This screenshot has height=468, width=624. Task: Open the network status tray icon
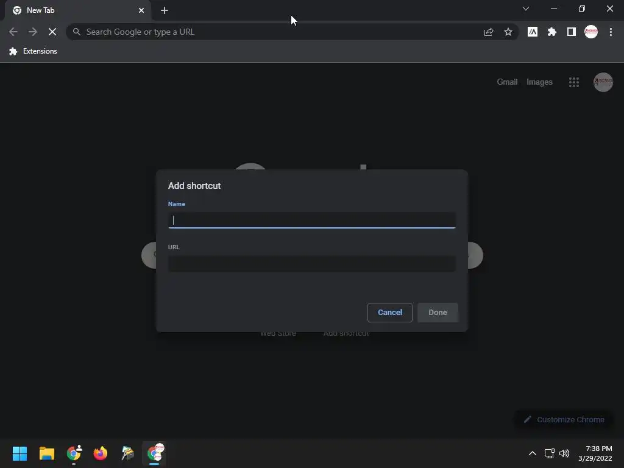coord(550,453)
